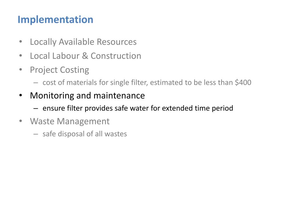292x219 pixels.
Task: Click the Implementation slide title
Action: [55, 20]
